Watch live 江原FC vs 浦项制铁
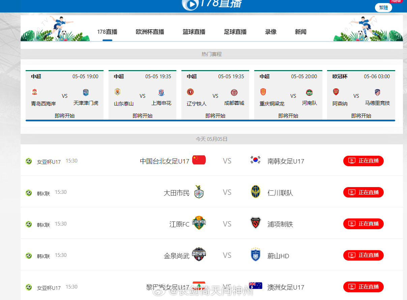This screenshot has width=407, height=300. tap(363, 223)
